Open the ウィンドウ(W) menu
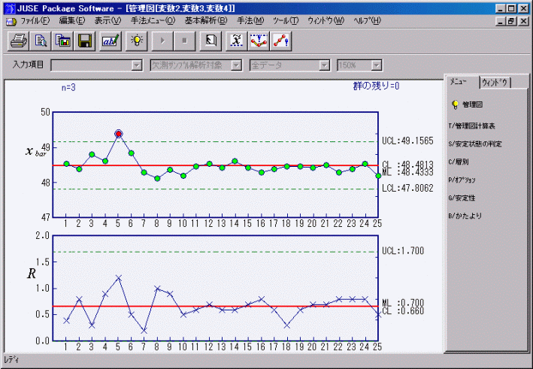This screenshot has height=369, width=533. tap(326, 21)
